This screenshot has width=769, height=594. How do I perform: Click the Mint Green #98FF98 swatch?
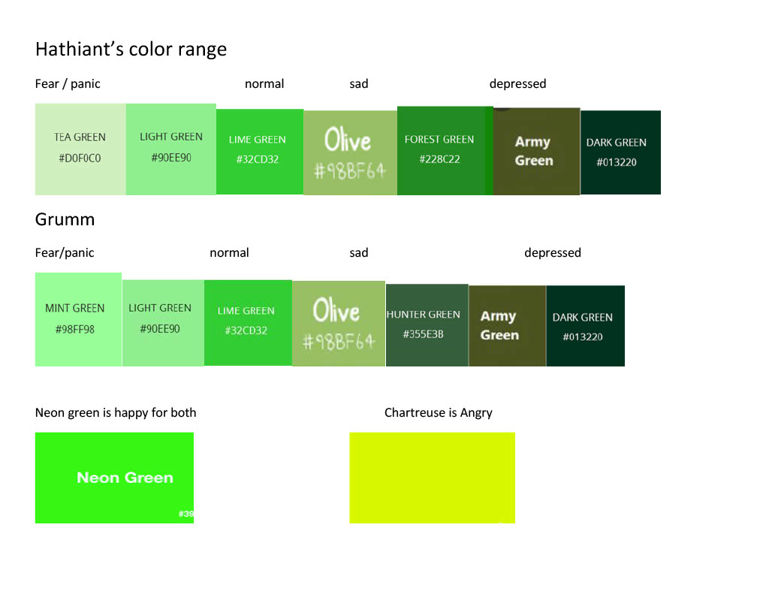click(78, 319)
